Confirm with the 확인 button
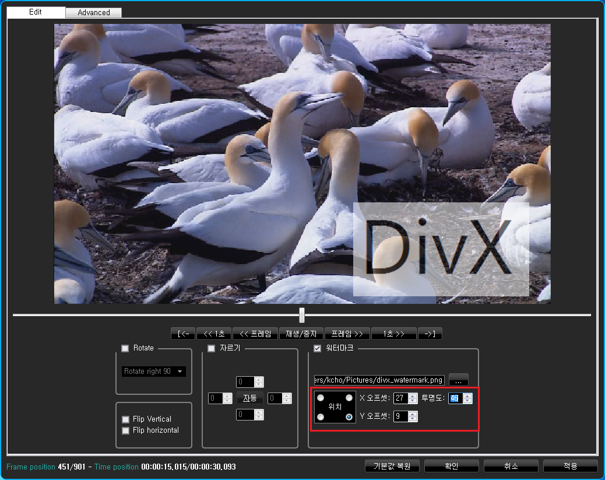The width and height of the screenshot is (605, 480). (452, 466)
